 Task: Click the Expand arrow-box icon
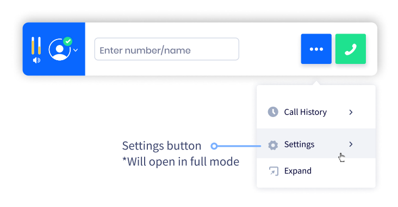[273, 171]
